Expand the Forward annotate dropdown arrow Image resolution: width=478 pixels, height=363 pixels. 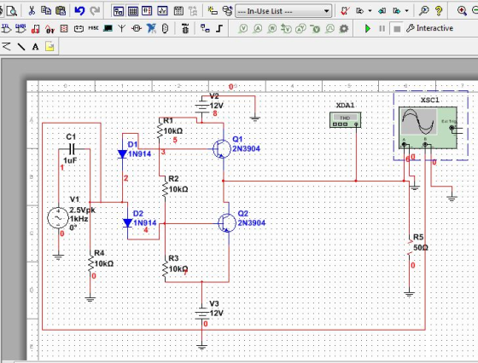pos(406,11)
